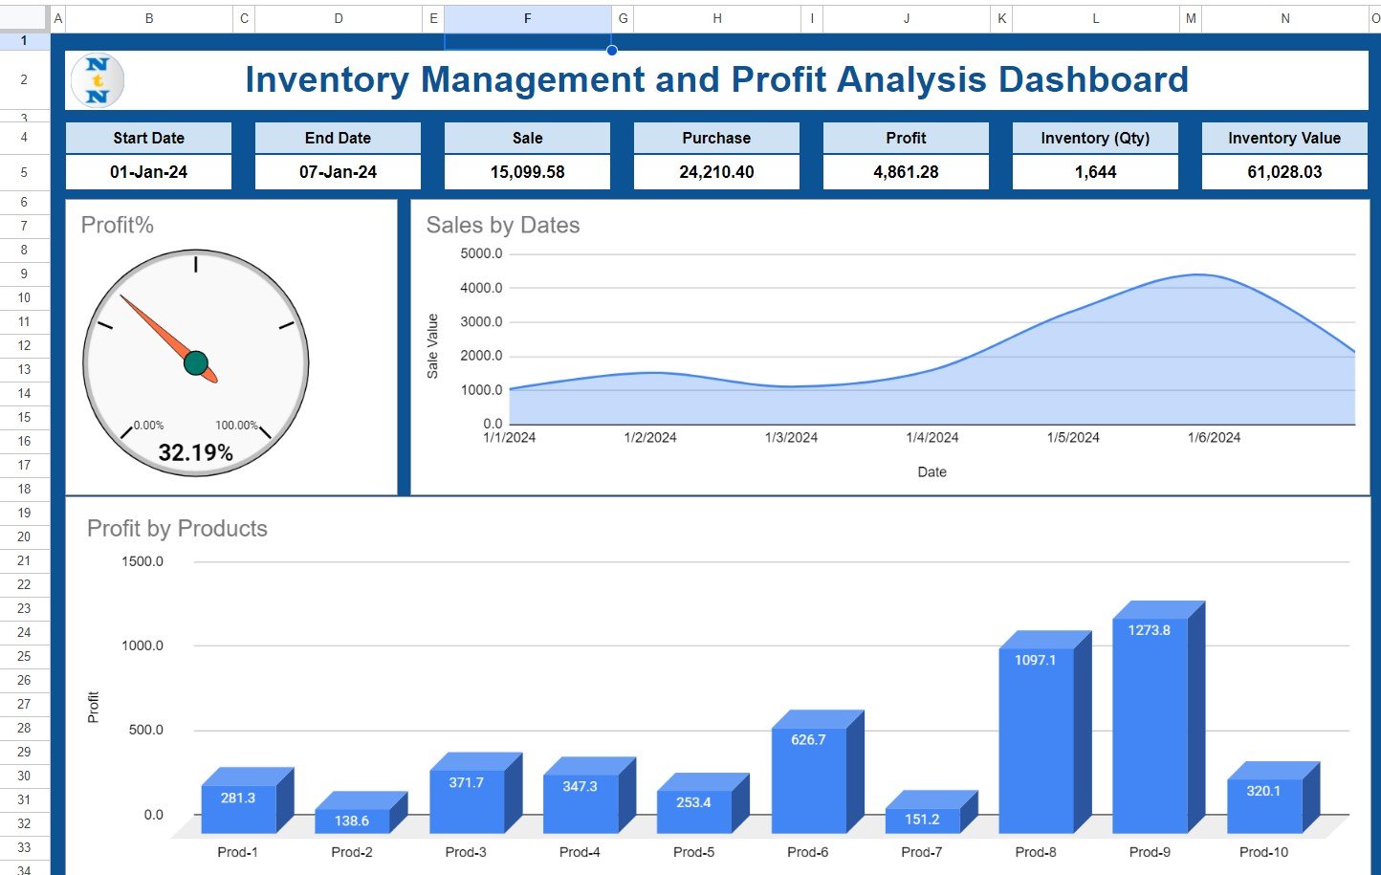The width and height of the screenshot is (1381, 875).
Task: Click the Prod-9 bar labeled 1273.8
Action: tap(1151, 725)
